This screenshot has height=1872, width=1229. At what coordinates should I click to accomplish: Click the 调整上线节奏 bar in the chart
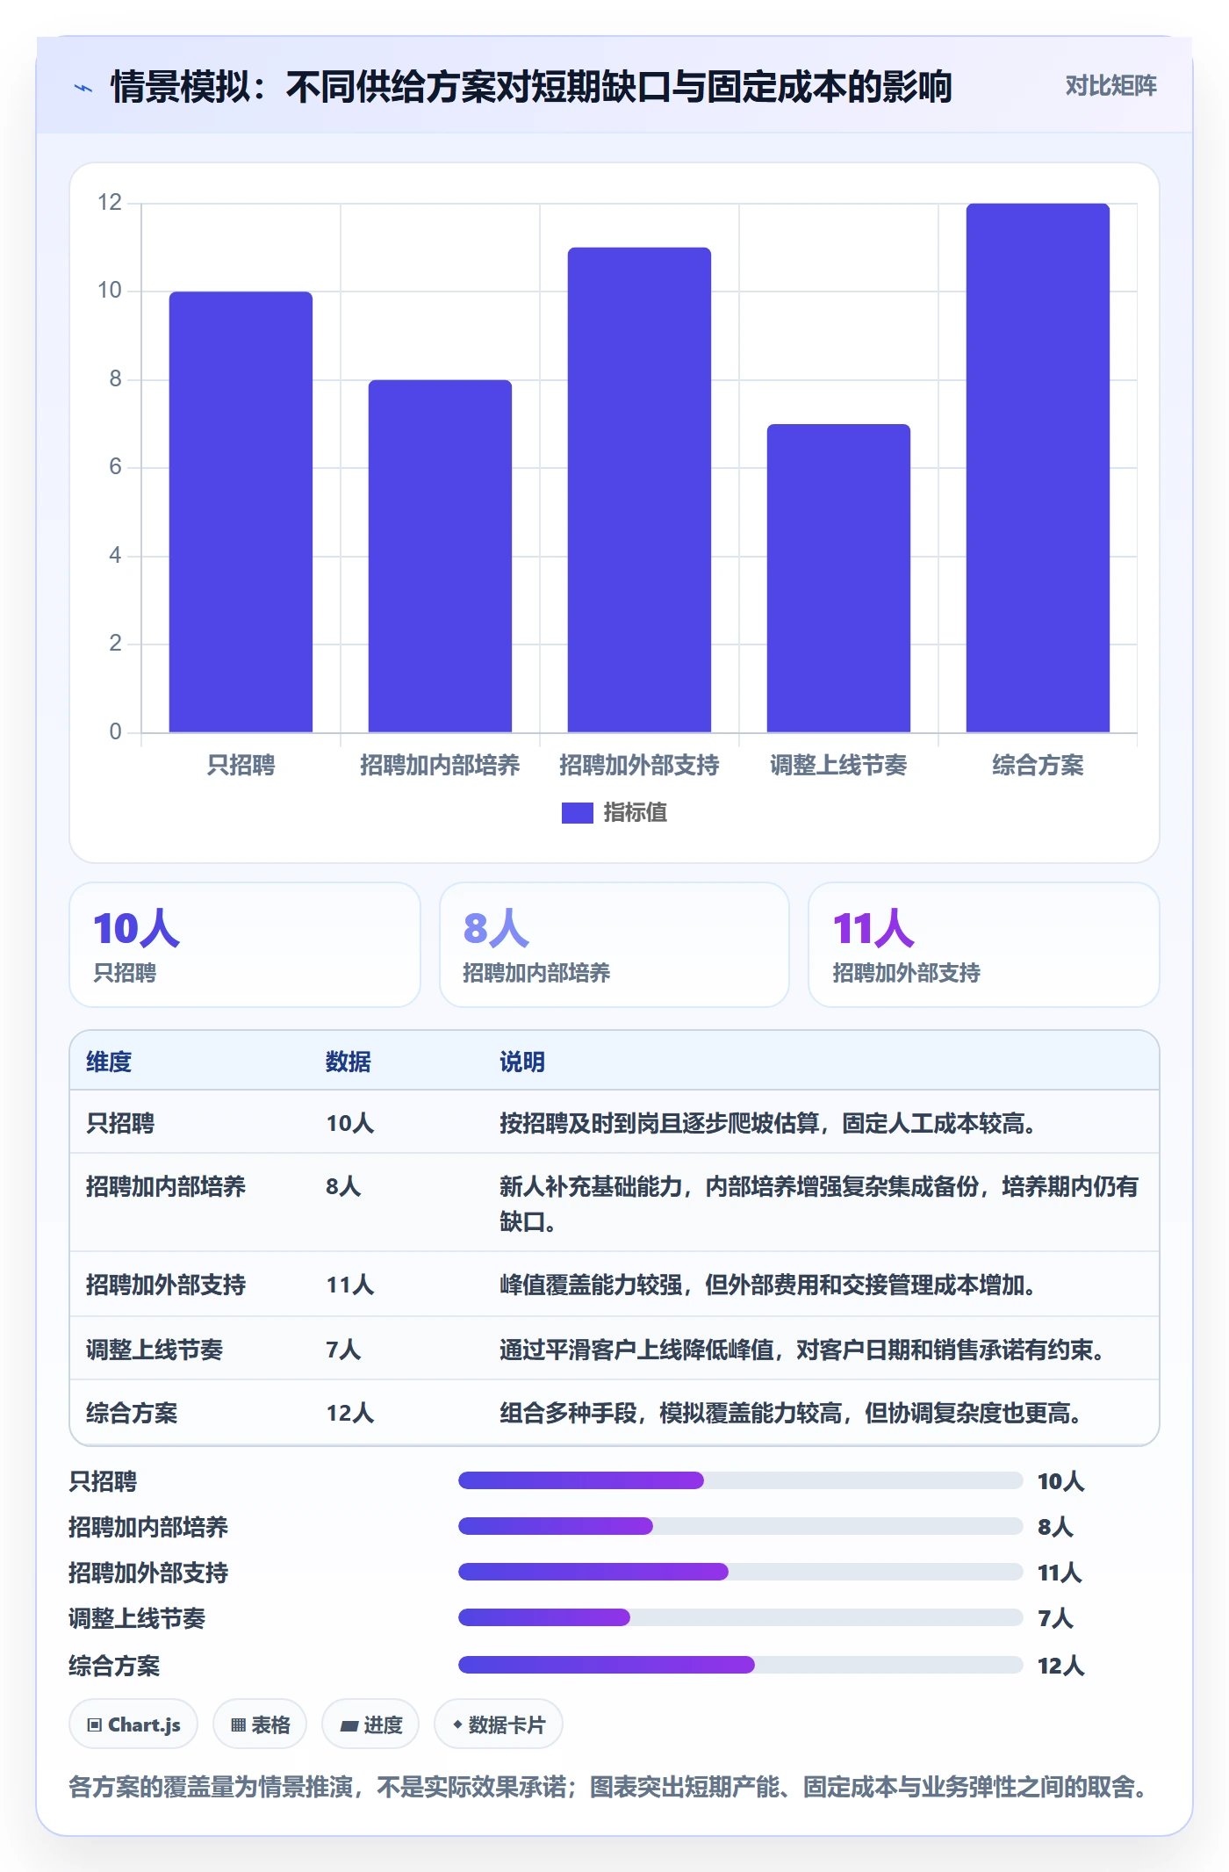tap(838, 578)
